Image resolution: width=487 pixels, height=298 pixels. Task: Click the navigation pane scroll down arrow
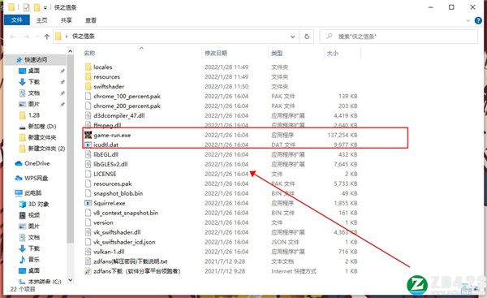70,280
